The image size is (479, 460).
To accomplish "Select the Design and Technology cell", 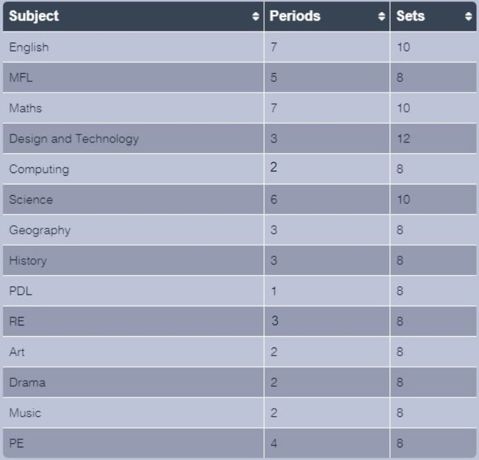I will [x=74, y=139].
